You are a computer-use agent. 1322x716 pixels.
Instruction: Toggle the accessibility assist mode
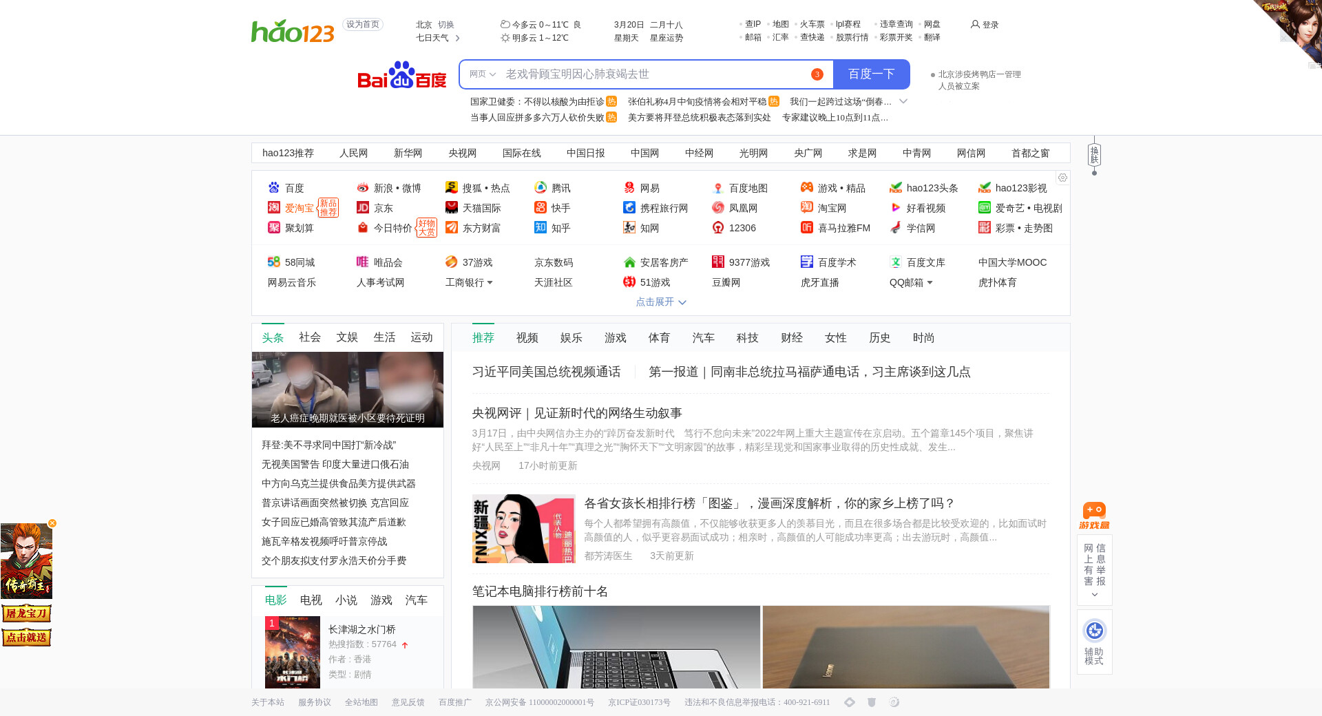[1094, 642]
